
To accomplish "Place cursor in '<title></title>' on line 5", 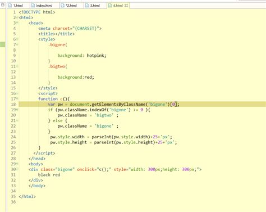I will (x=57, y=34).
